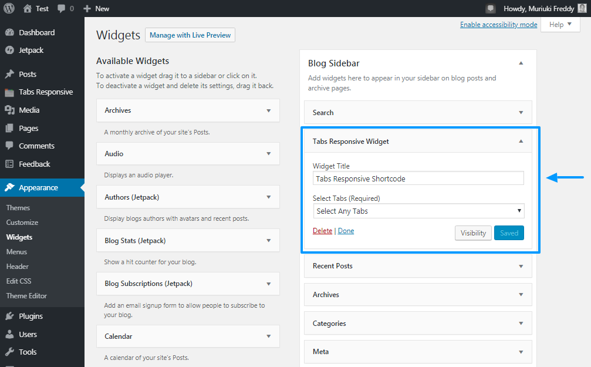Expand the Archives widget under Available Widgets
This screenshot has height=367, width=591.
pyautogui.click(x=269, y=110)
